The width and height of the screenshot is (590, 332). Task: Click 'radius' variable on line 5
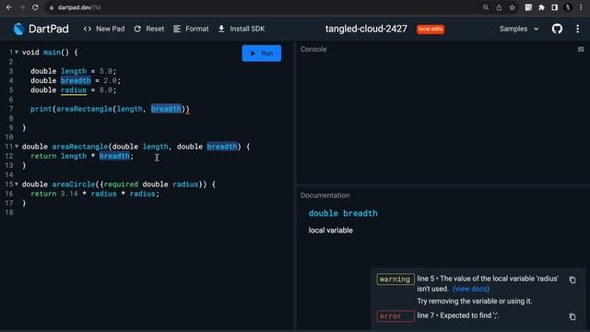point(74,90)
